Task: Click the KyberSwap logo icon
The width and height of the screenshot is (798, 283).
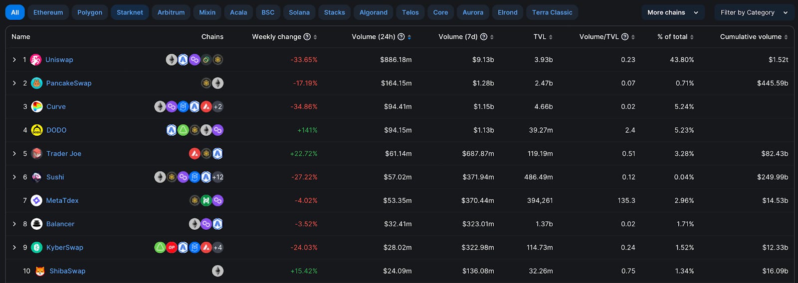Action: point(36,247)
